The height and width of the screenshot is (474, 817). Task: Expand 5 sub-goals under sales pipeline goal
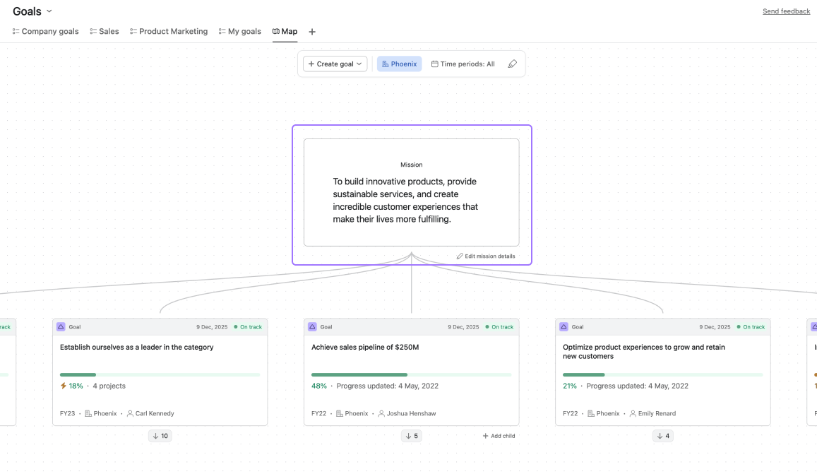point(412,436)
